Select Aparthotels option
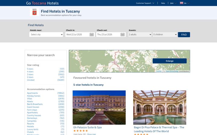Screen dimensions: 217x135 click(x=32, y=112)
